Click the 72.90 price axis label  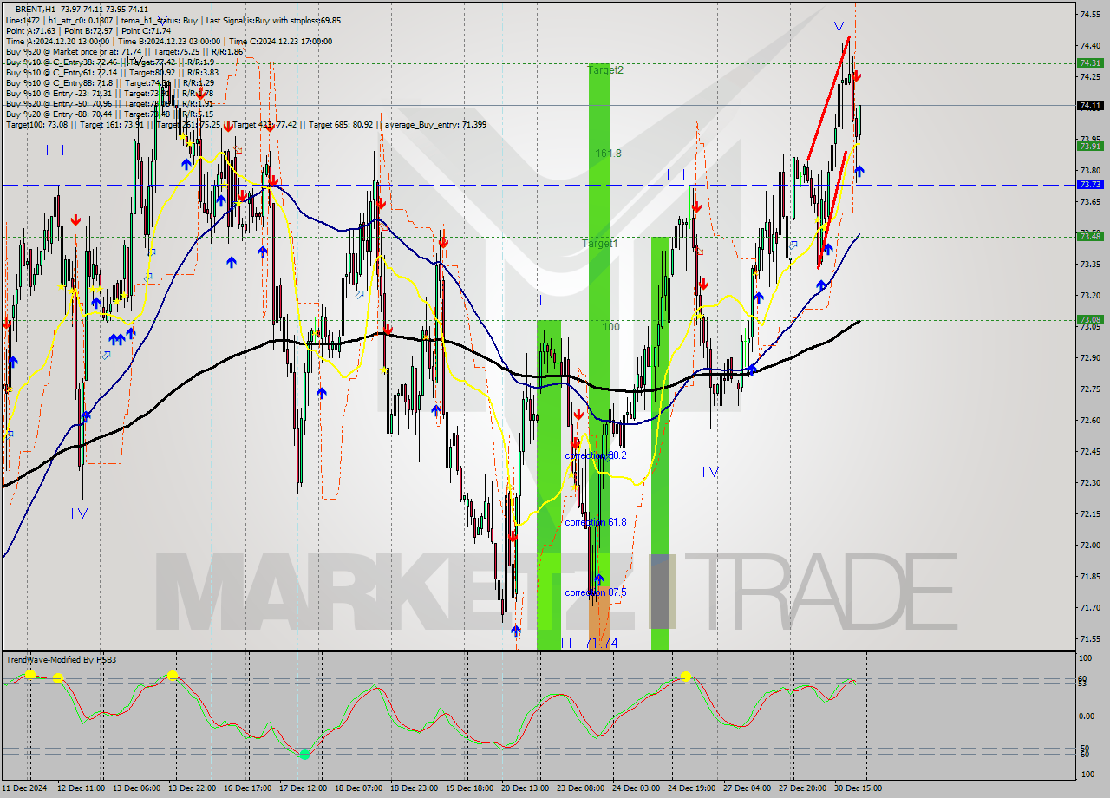1090,357
